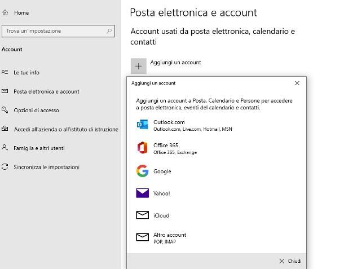The width and height of the screenshot is (344, 269).
Task: Click the plus icon to add an account
Action: point(138,66)
